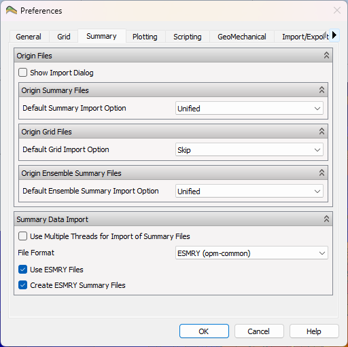Open the Default Grid Import Option dropdown
Viewport: 348px width, 347px height.
(249, 149)
